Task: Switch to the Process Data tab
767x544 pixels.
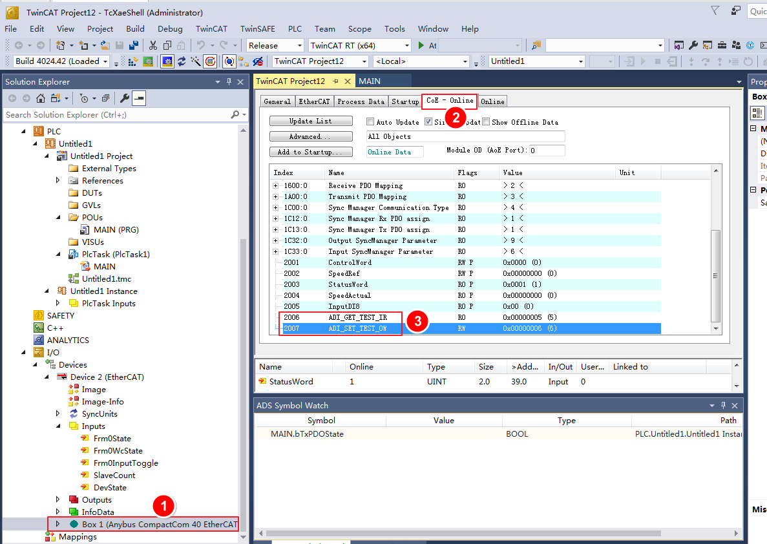Action: (361, 101)
